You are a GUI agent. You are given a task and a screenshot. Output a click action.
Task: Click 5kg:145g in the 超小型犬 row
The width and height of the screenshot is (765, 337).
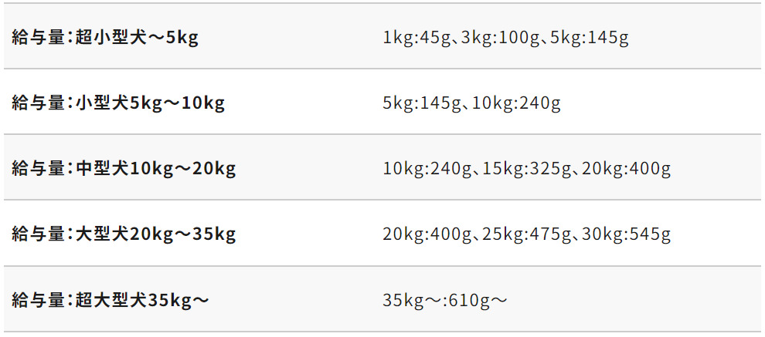pyautogui.click(x=590, y=37)
